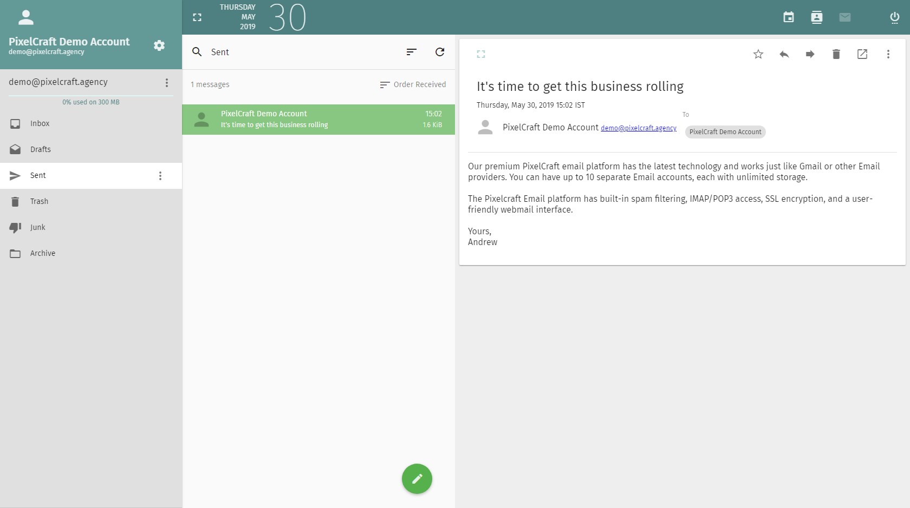This screenshot has height=508, width=910.
Task: Click the 0% used on 300 MB quota bar
Action: [91, 100]
